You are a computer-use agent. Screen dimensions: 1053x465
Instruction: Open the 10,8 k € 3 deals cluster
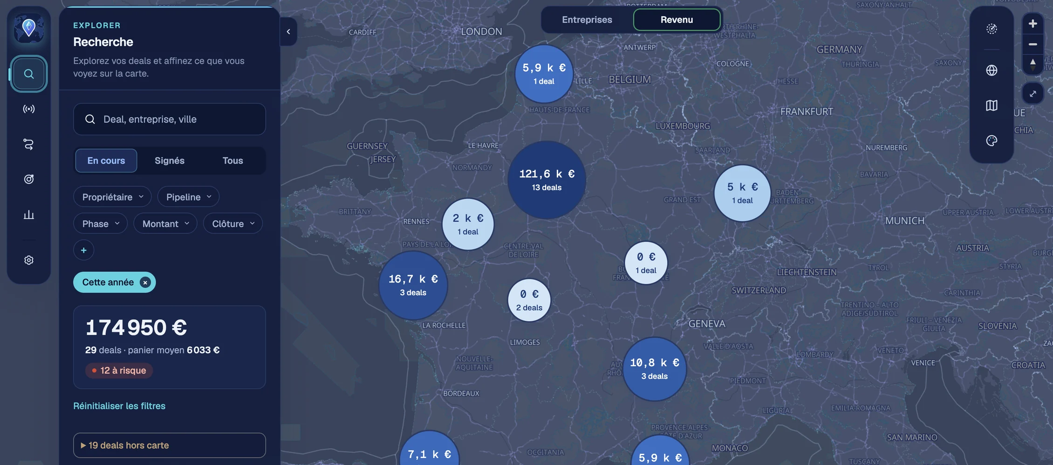click(x=655, y=369)
